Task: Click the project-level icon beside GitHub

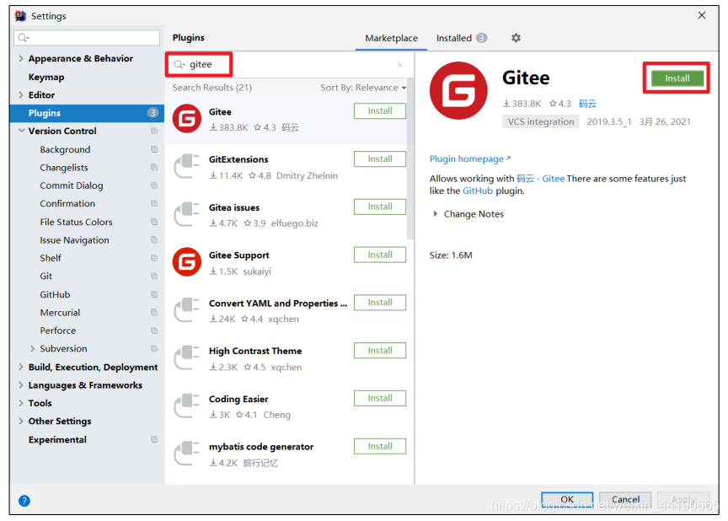Action: pos(154,294)
